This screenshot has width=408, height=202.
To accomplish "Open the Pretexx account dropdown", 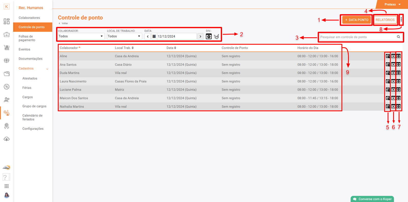I will coord(392,4).
